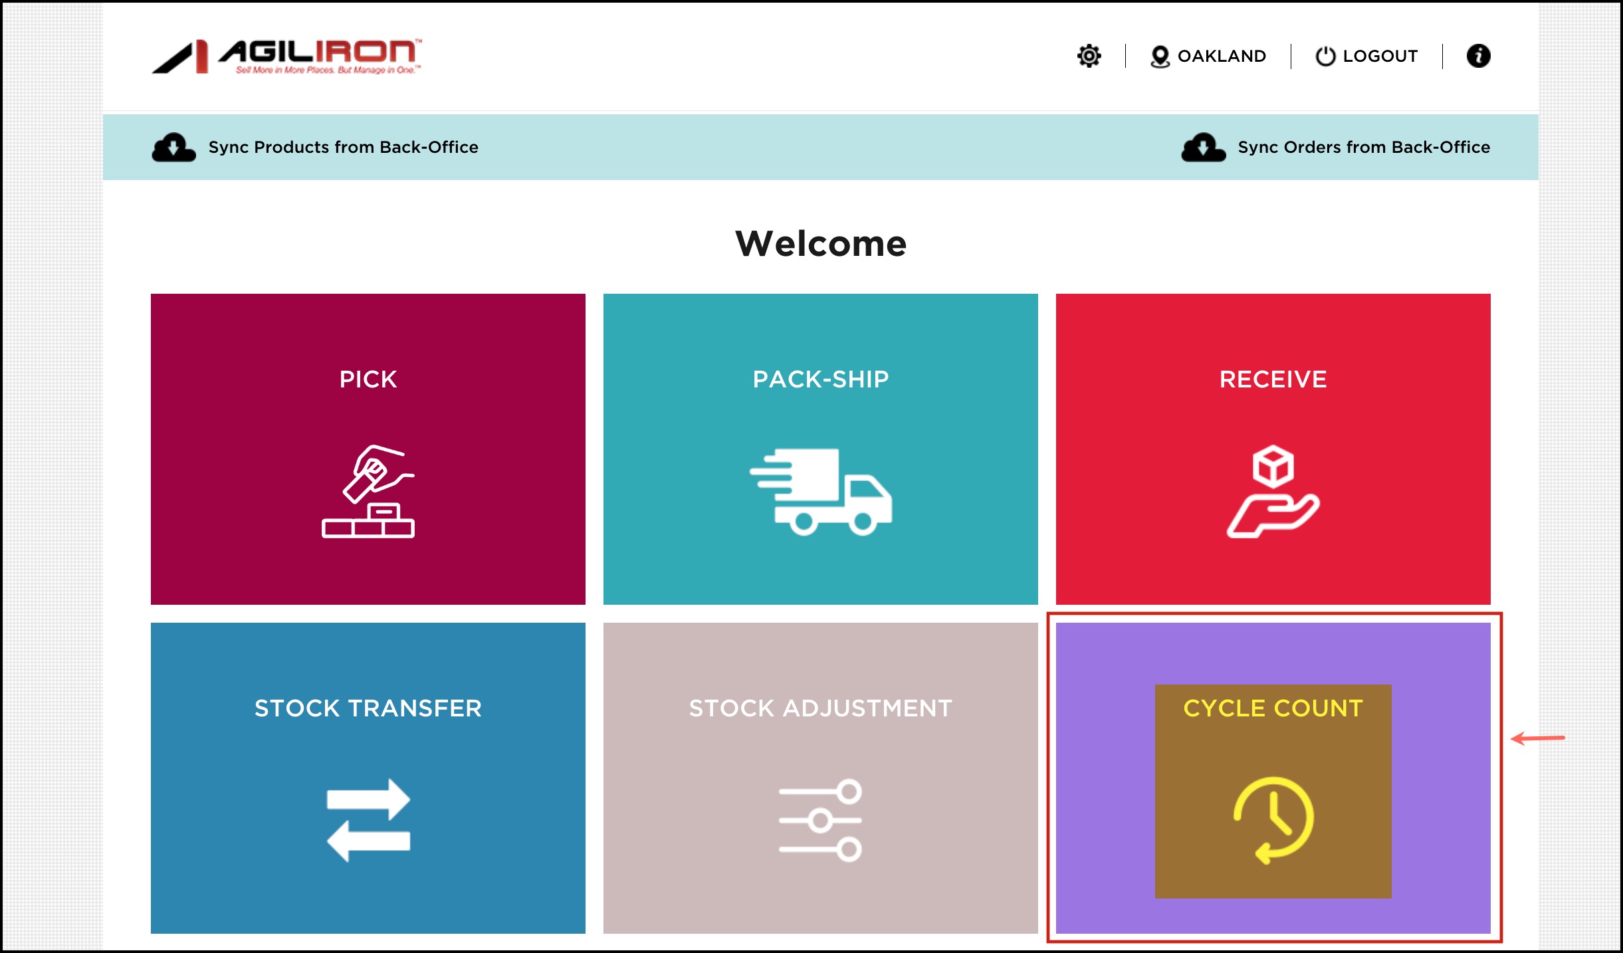Click the logout power icon

[x=1325, y=56]
